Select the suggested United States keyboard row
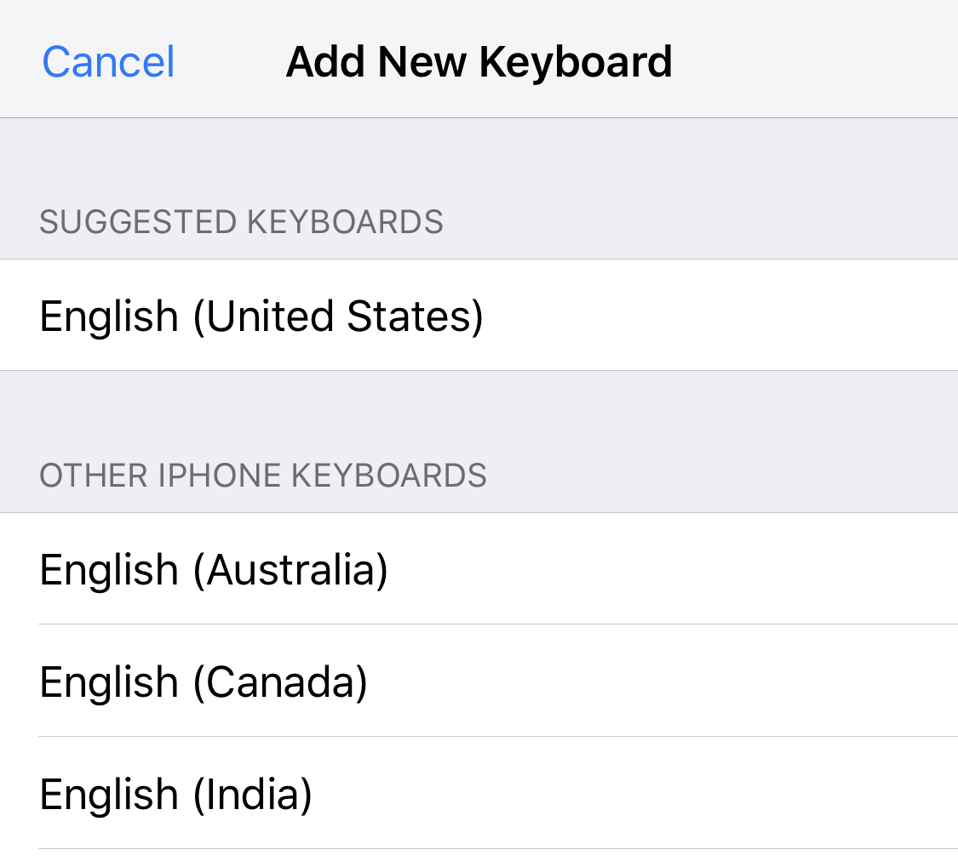 tap(261, 316)
